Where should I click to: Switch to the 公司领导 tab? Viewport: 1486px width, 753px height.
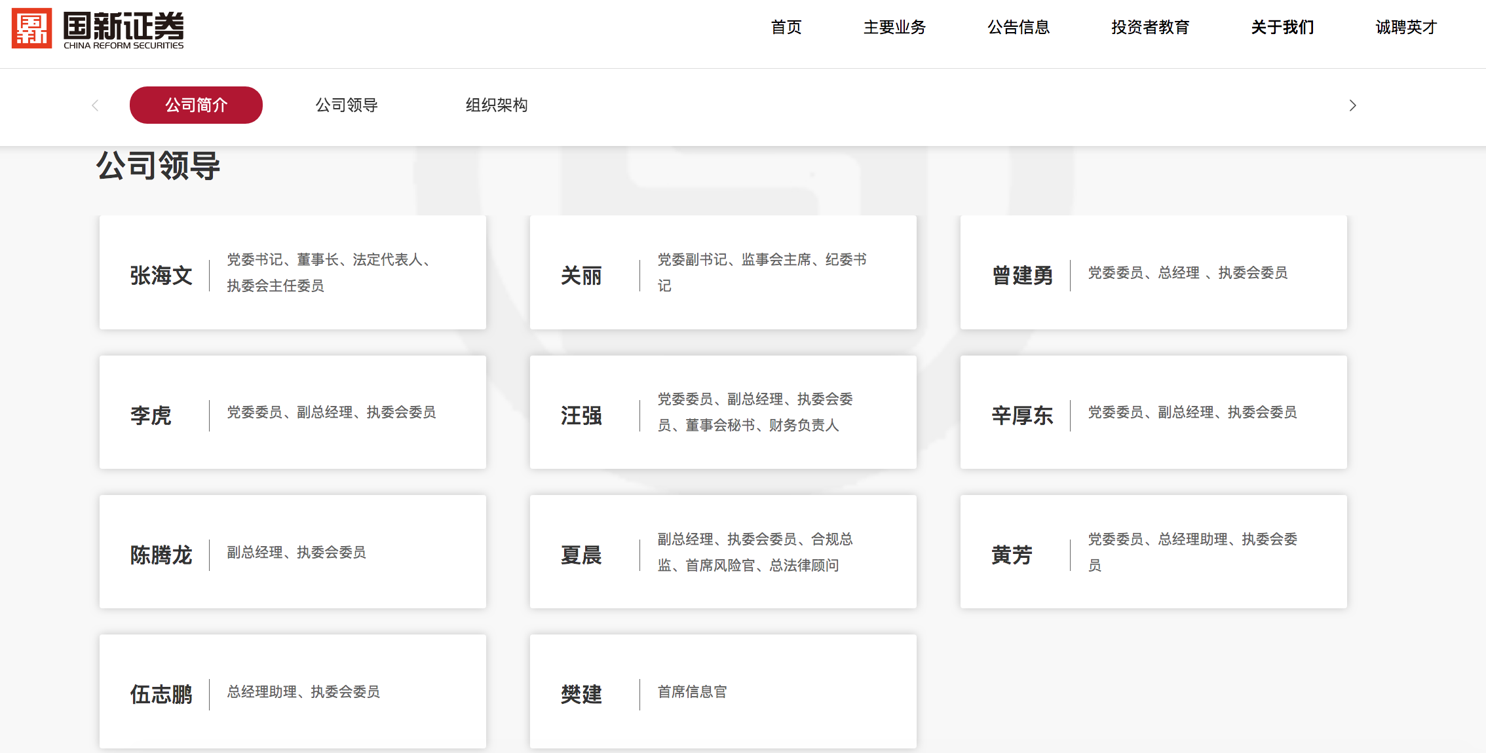point(347,105)
